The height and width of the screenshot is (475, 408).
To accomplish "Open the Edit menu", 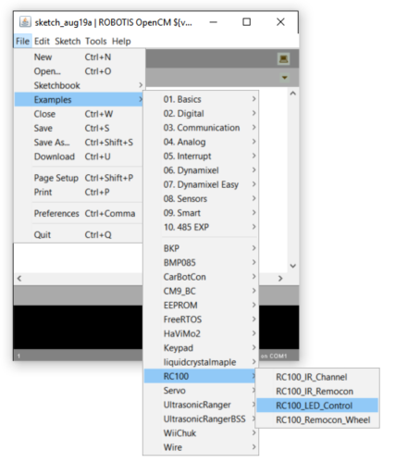I will tap(42, 41).
